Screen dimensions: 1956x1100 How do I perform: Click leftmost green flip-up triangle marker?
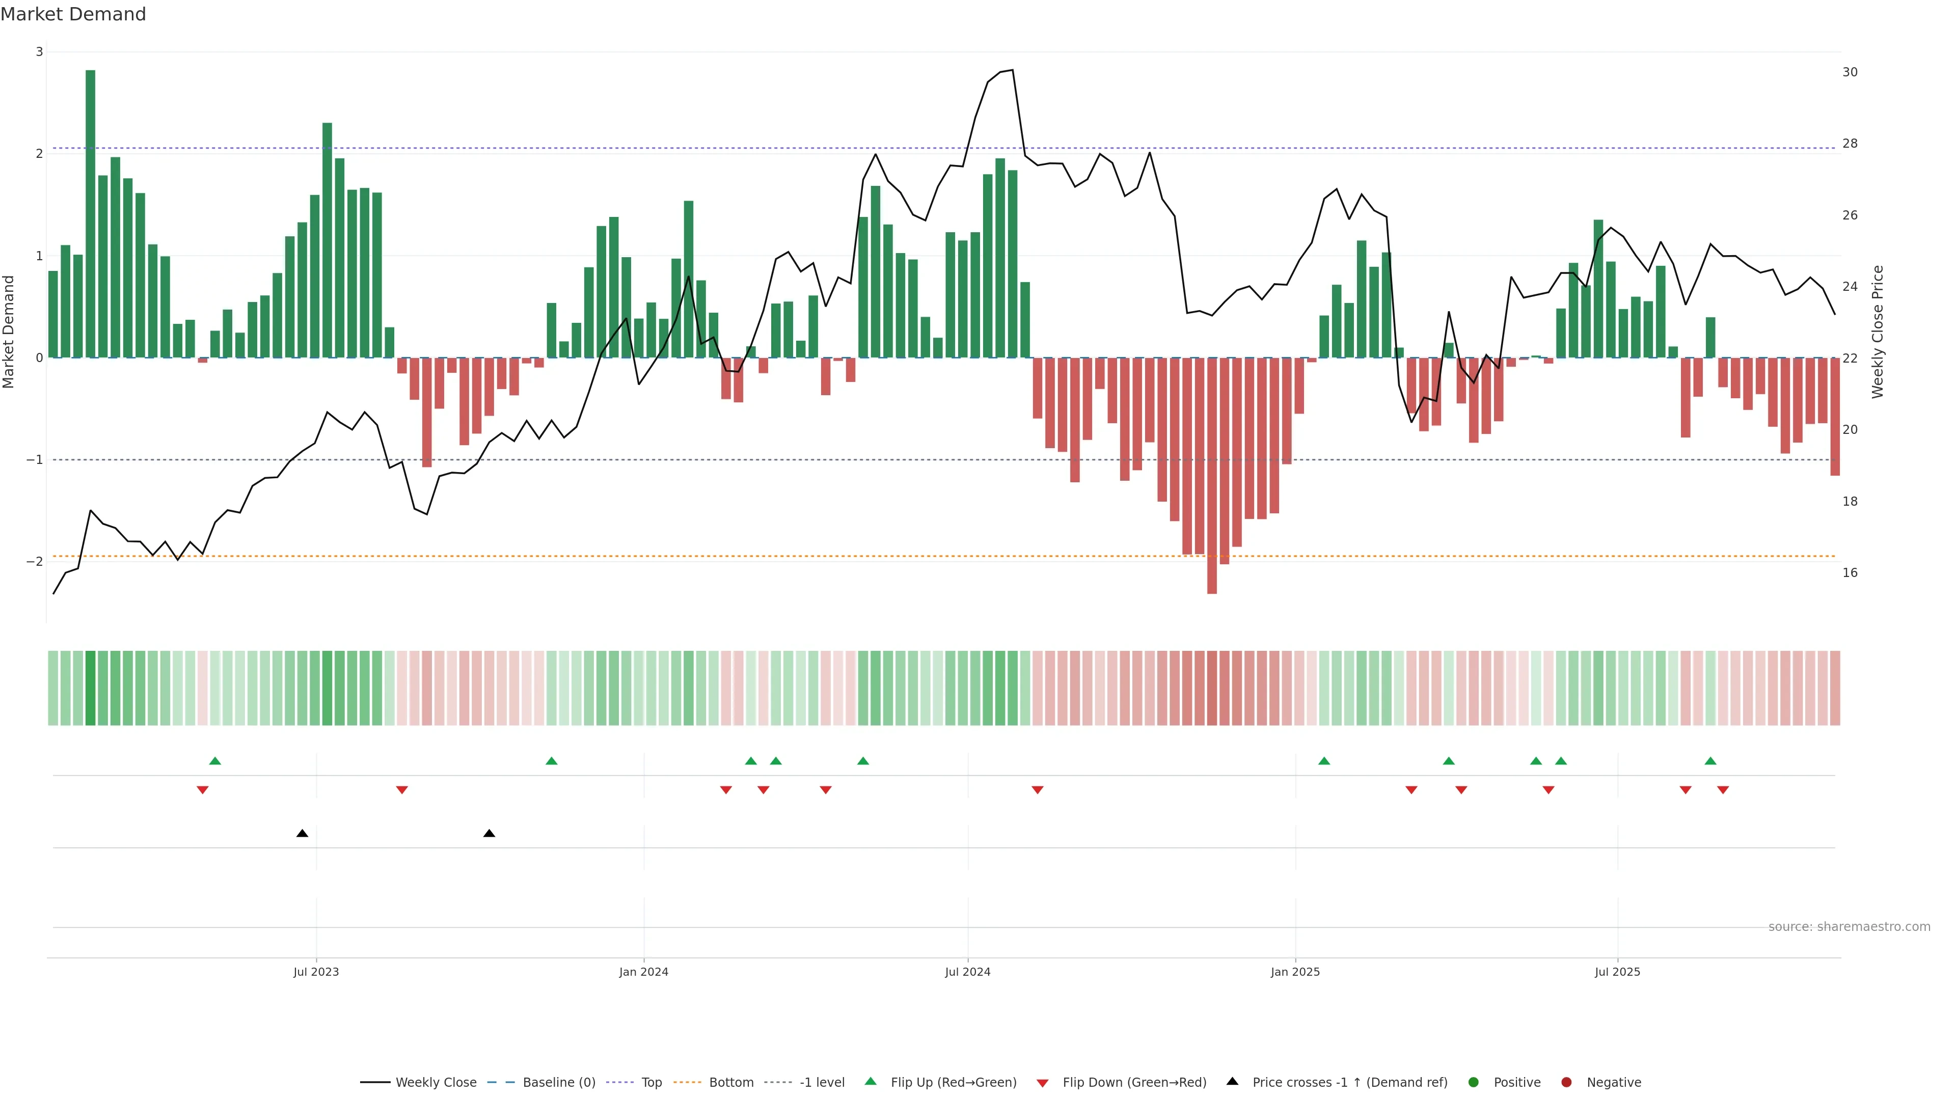pos(215,761)
